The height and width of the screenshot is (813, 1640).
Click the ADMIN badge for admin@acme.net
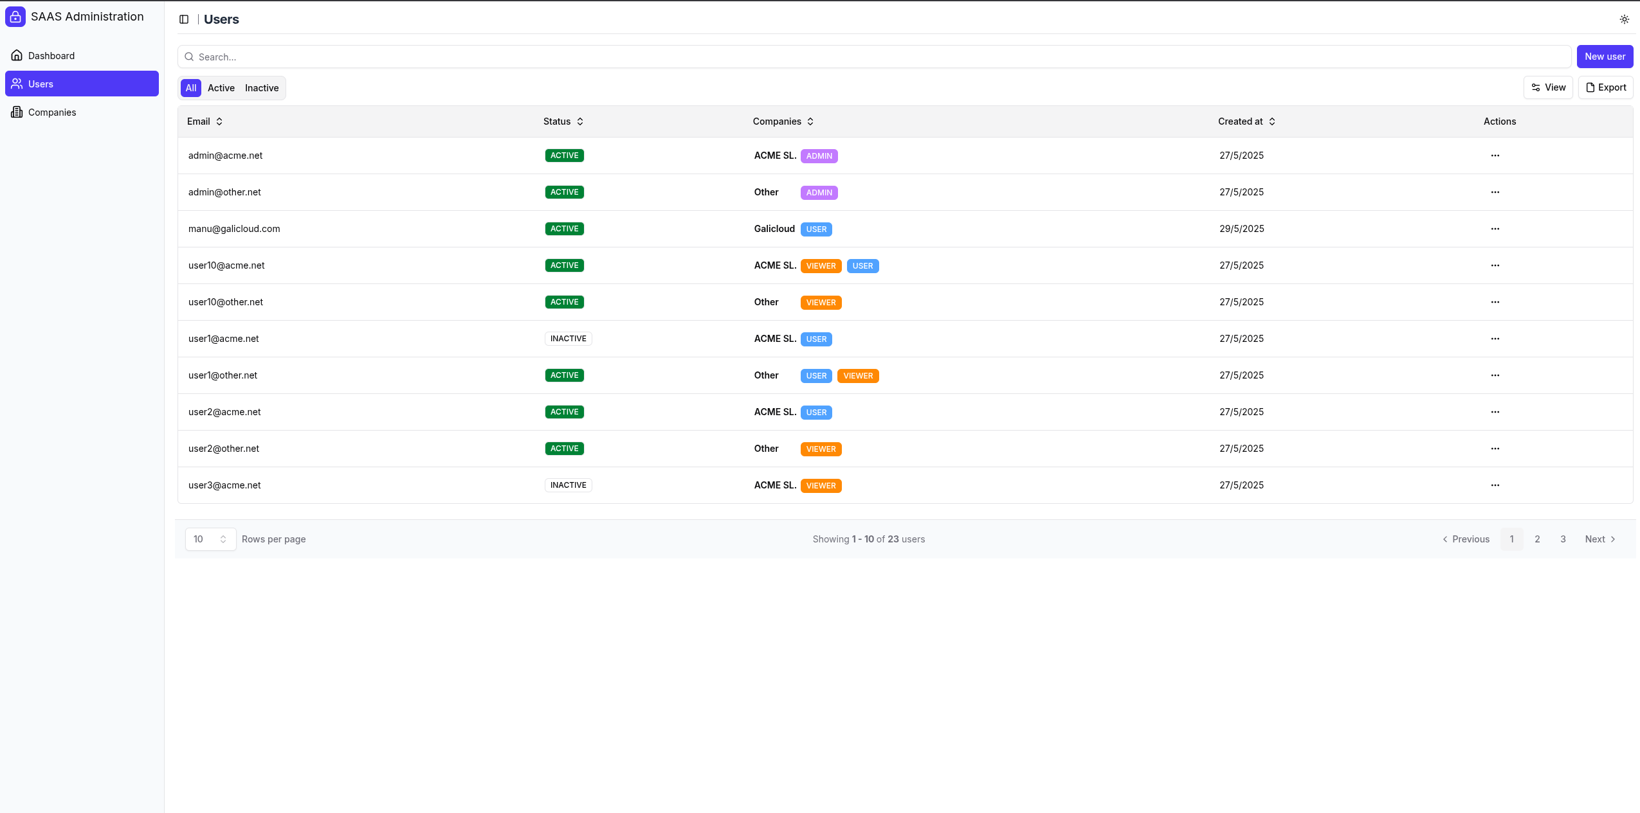click(819, 156)
